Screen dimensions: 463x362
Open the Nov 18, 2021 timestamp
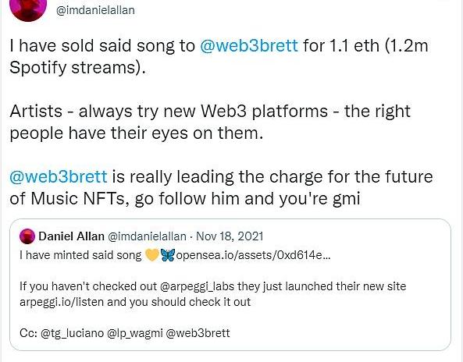point(230,236)
